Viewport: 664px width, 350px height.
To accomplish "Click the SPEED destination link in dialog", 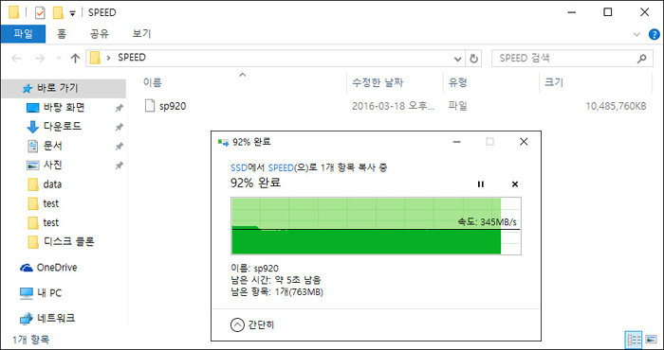I will 281,167.
